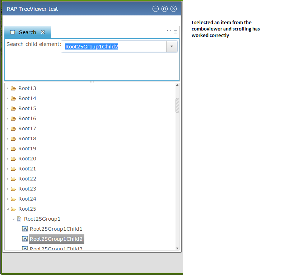Screen dimensions: 290x277
Task: Click the Root19 folder icon
Action: pos(13,149)
